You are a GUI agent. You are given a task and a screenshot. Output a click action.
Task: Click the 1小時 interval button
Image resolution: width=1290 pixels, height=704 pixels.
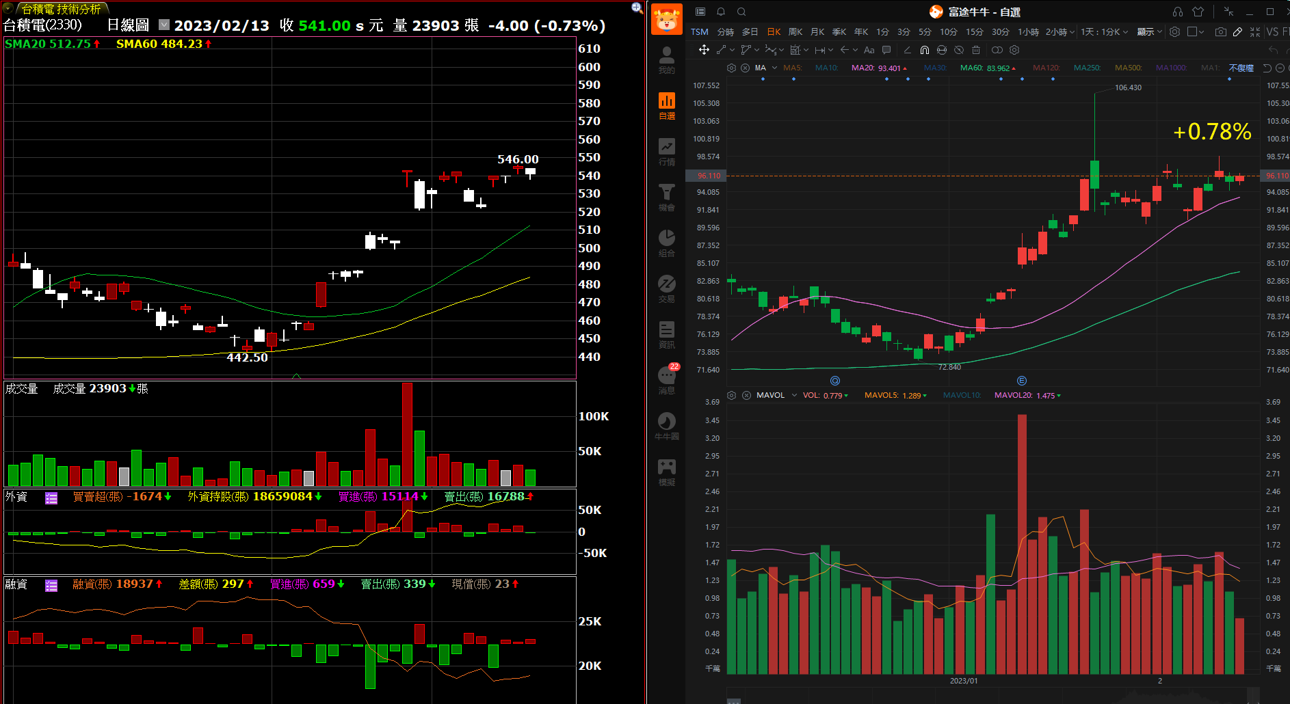1028,32
